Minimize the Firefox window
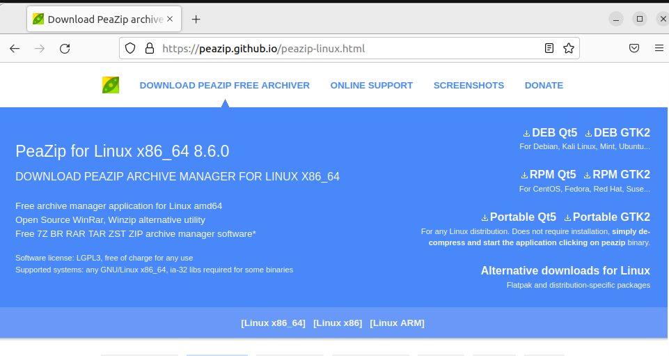Screen dimensions: 669x356 coord(615,19)
